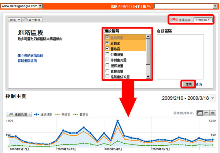Viewport: 220px width, 153px height.
Task: Click the 2009年3月9日 axis label
Action: click(161, 149)
